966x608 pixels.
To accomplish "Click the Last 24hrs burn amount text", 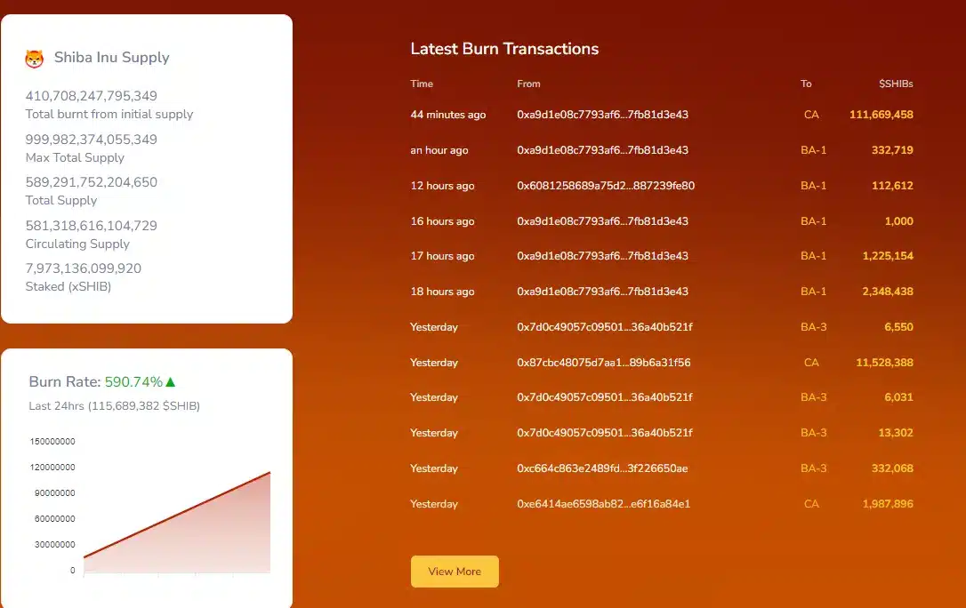I will (115, 406).
